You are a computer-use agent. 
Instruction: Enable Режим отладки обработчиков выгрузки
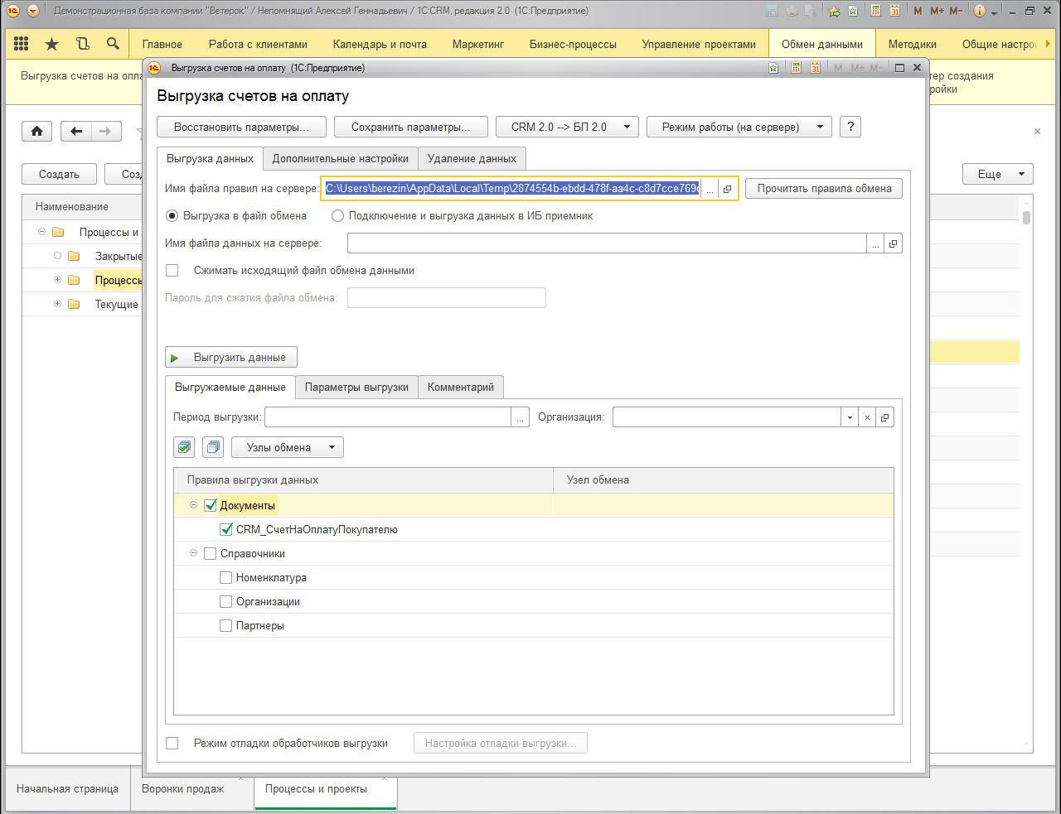(172, 743)
